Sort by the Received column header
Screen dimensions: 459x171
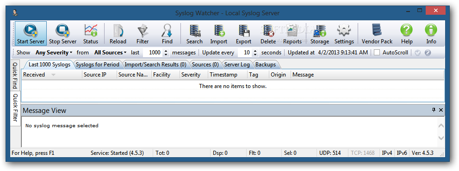coord(52,75)
